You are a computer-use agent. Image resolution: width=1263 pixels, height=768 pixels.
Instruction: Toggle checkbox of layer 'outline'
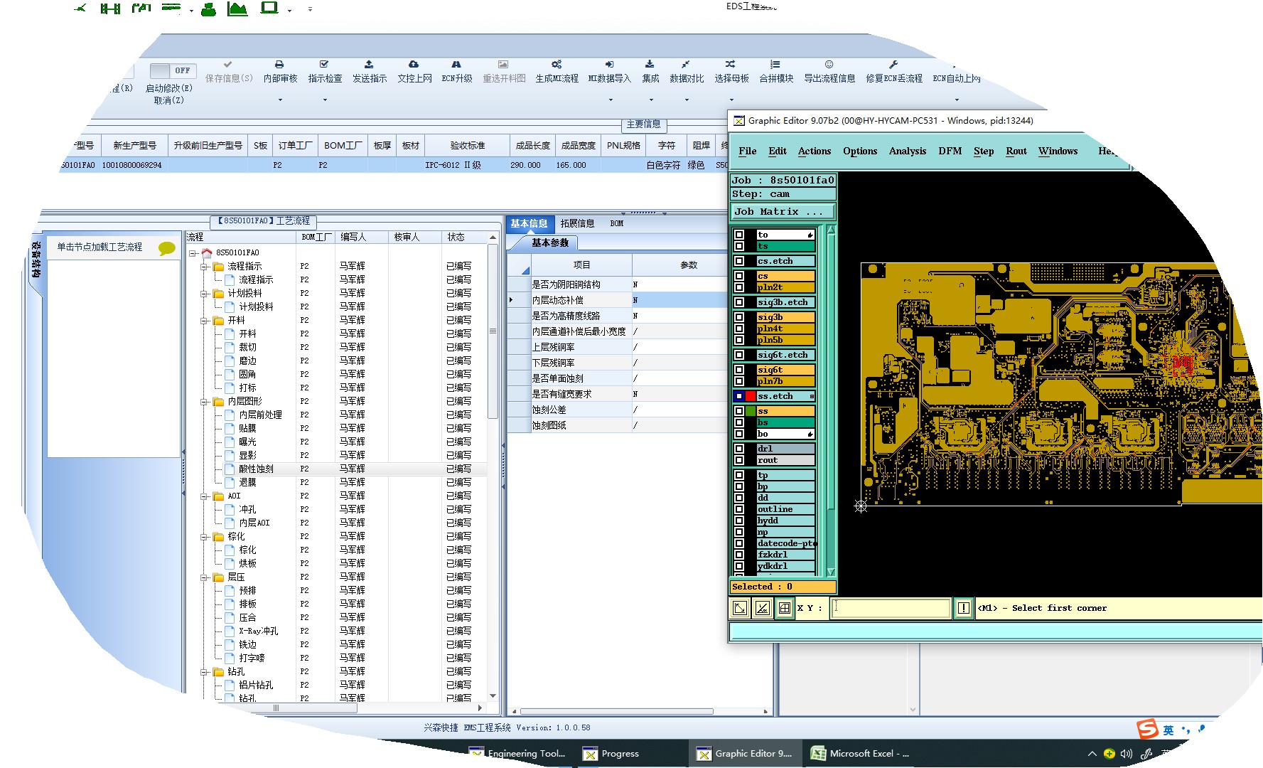pyautogui.click(x=739, y=509)
